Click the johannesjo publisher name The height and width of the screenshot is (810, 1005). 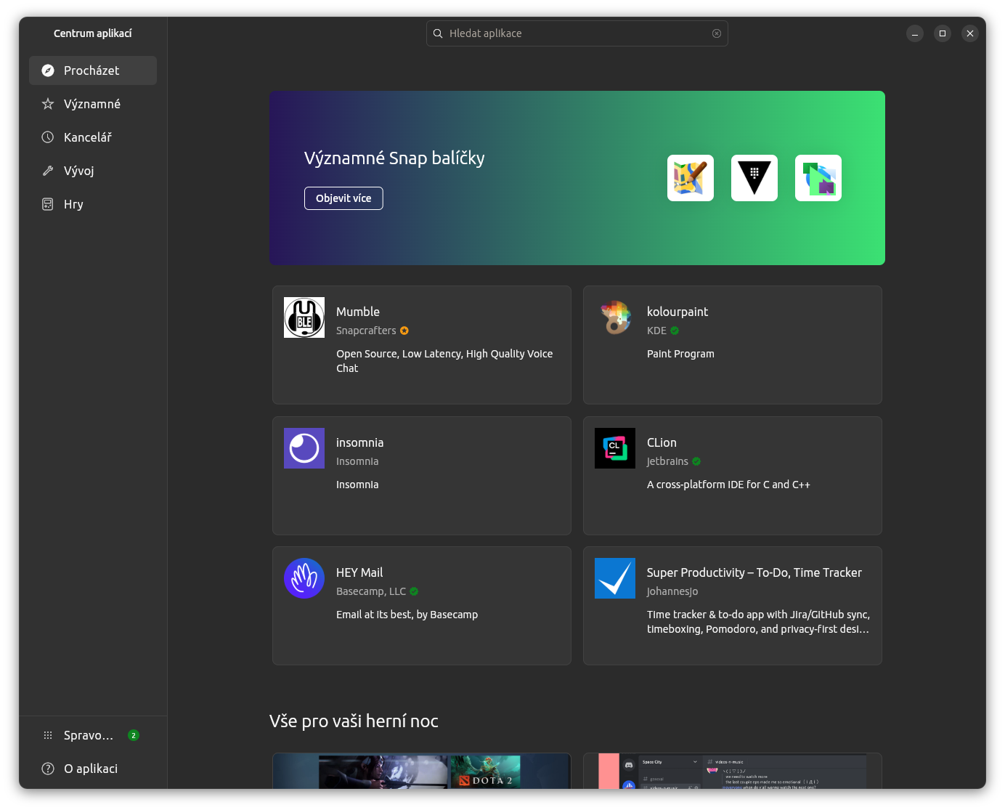coord(672,591)
